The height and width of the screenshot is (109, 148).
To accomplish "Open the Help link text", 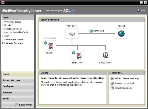I will pyautogui.click(x=143, y=10).
